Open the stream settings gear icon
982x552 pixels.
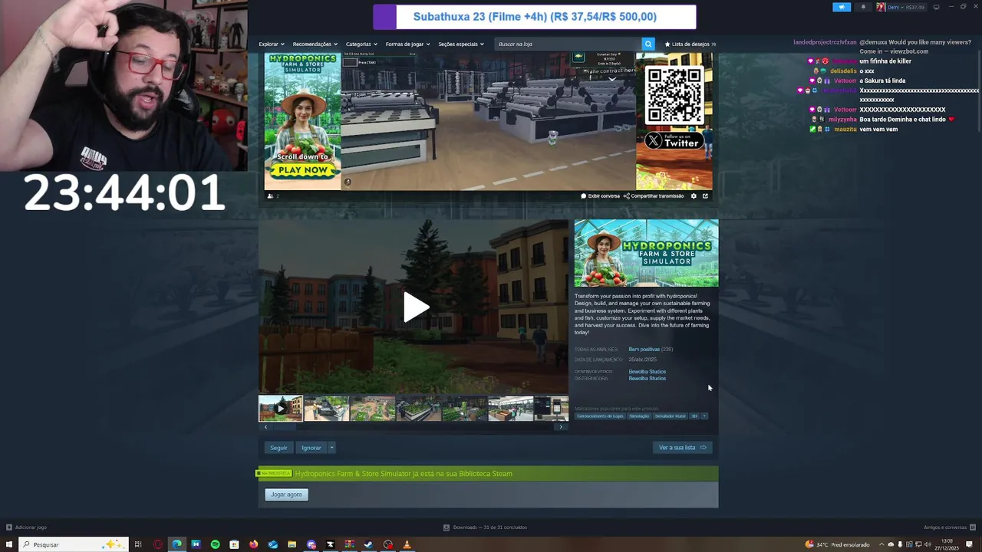click(694, 195)
